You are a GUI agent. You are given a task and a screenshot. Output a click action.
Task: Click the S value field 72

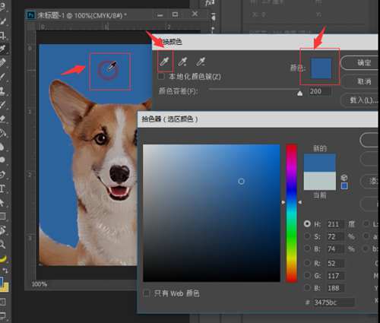[335, 236]
